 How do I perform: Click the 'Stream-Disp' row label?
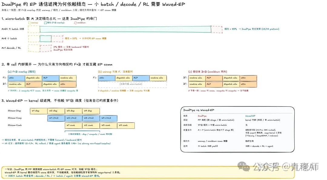15,111
